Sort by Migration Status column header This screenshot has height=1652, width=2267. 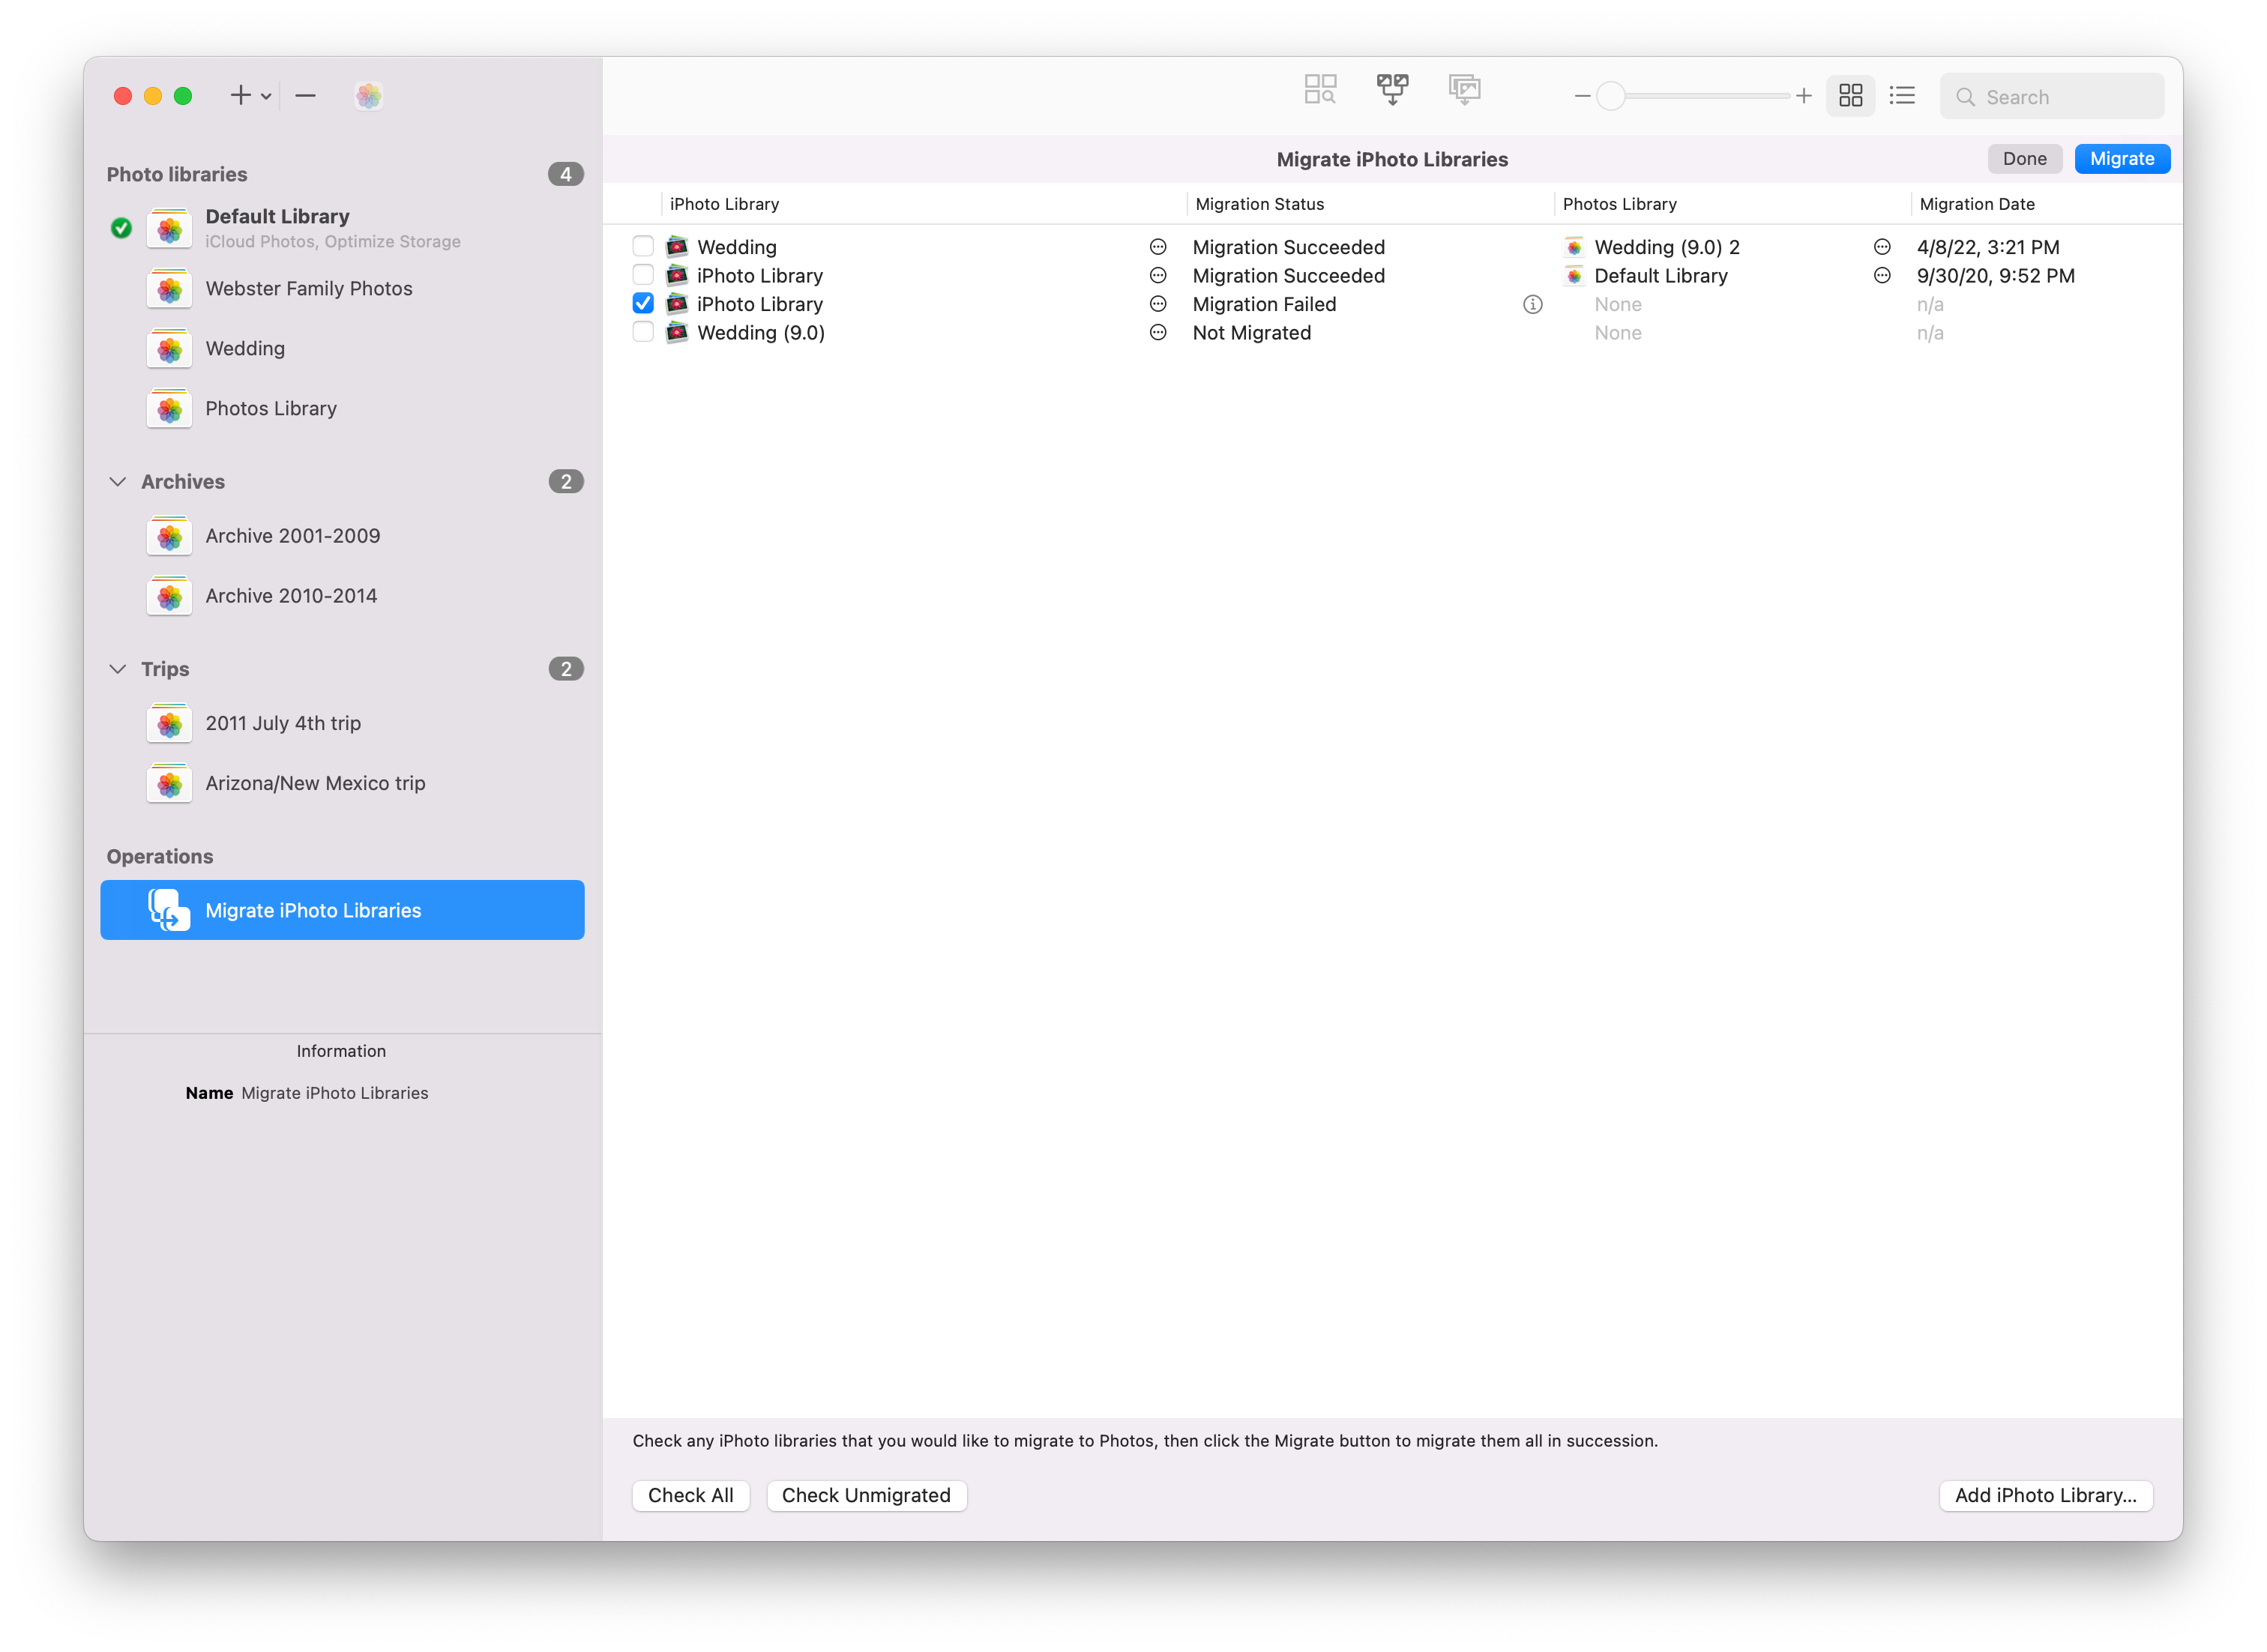(1370, 204)
